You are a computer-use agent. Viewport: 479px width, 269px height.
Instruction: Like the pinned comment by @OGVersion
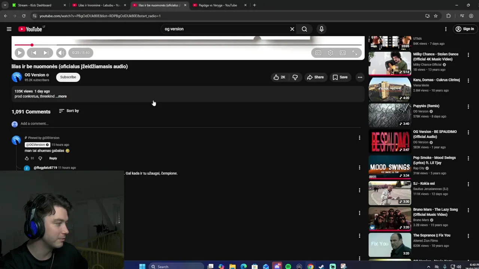[27, 158]
